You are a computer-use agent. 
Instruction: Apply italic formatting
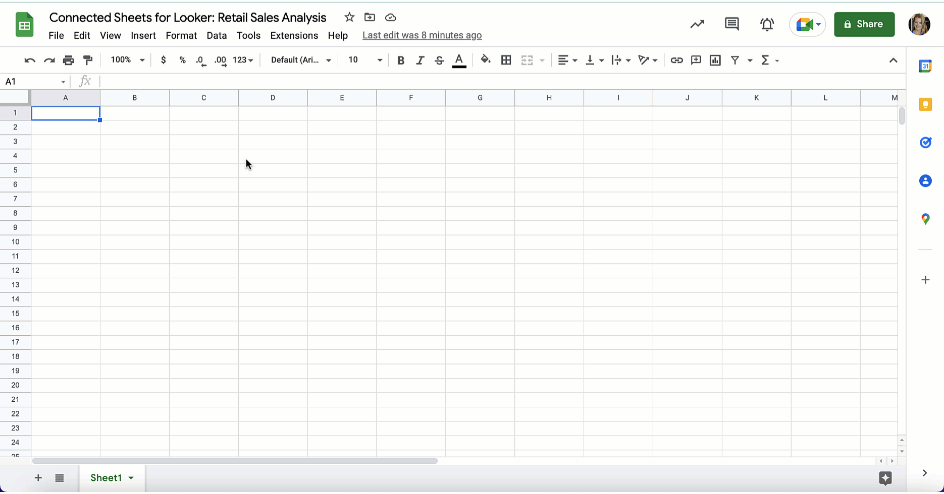(x=419, y=60)
